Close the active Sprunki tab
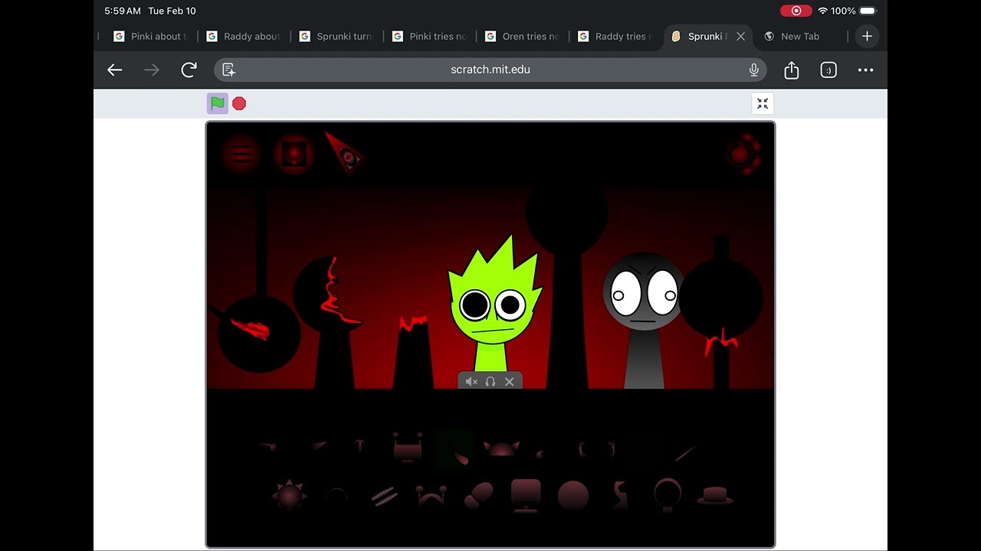 [x=740, y=36]
